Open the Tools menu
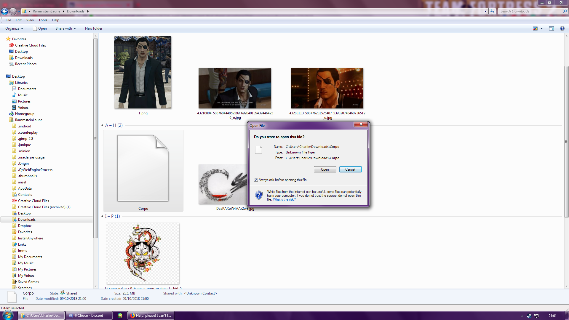Viewport: 569px width, 320px height. pyautogui.click(x=43, y=20)
